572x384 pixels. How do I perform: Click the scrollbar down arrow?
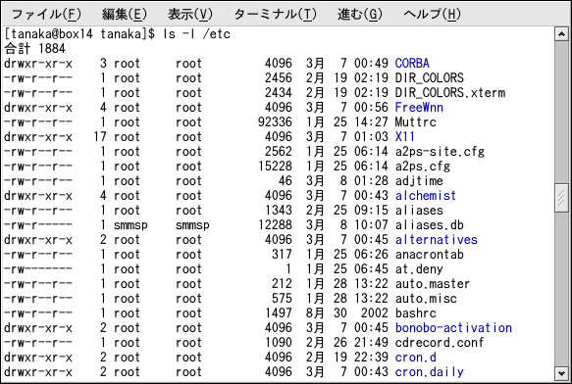561,373
